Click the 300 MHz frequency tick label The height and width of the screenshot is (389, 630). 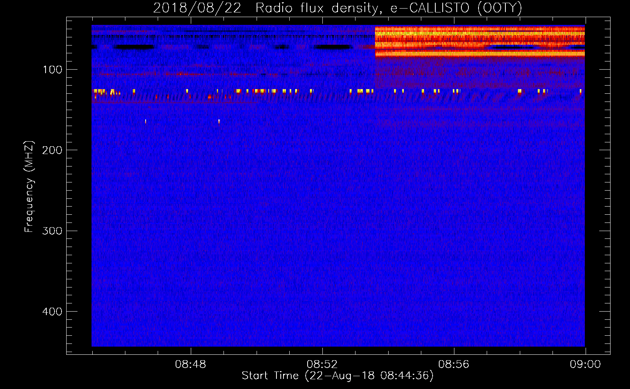53,231
